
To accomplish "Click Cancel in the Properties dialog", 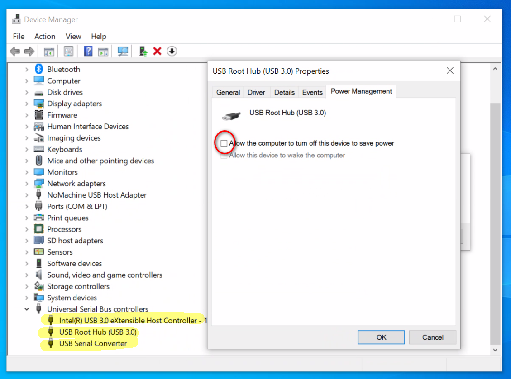I will pyautogui.click(x=432, y=337).
